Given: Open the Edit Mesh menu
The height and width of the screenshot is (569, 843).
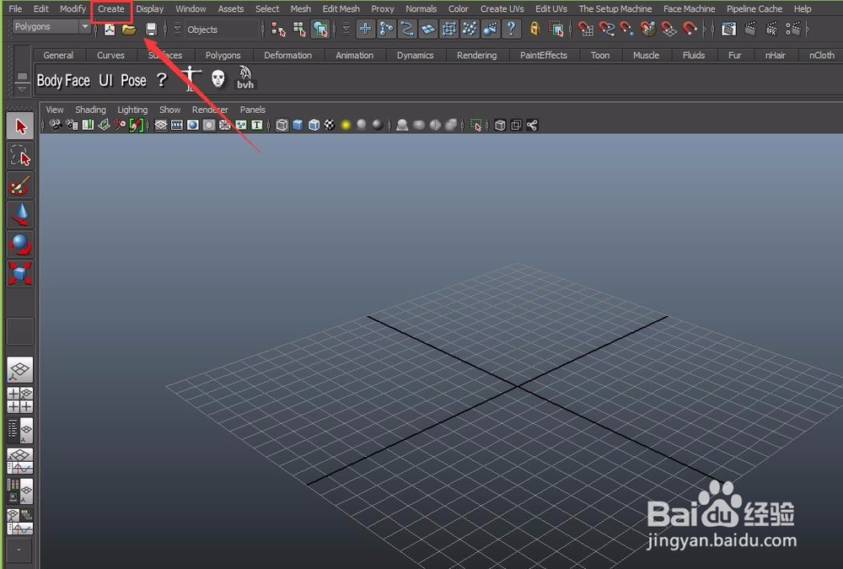Looking at the screenshot, I should coord(341,9).
